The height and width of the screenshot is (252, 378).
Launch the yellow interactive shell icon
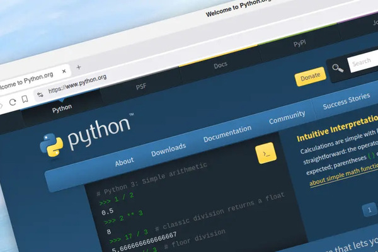(265, 154)
